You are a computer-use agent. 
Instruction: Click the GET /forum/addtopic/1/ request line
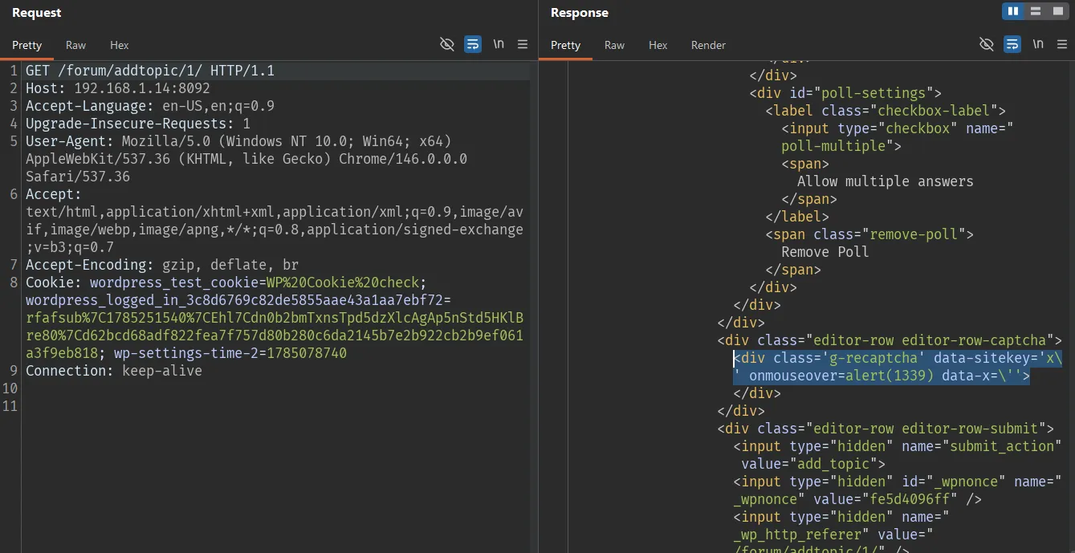pyautogui.click(x=150, y=71)
